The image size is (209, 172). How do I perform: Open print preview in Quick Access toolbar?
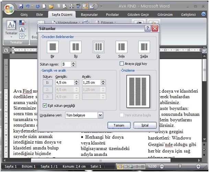tap(65, 6)
